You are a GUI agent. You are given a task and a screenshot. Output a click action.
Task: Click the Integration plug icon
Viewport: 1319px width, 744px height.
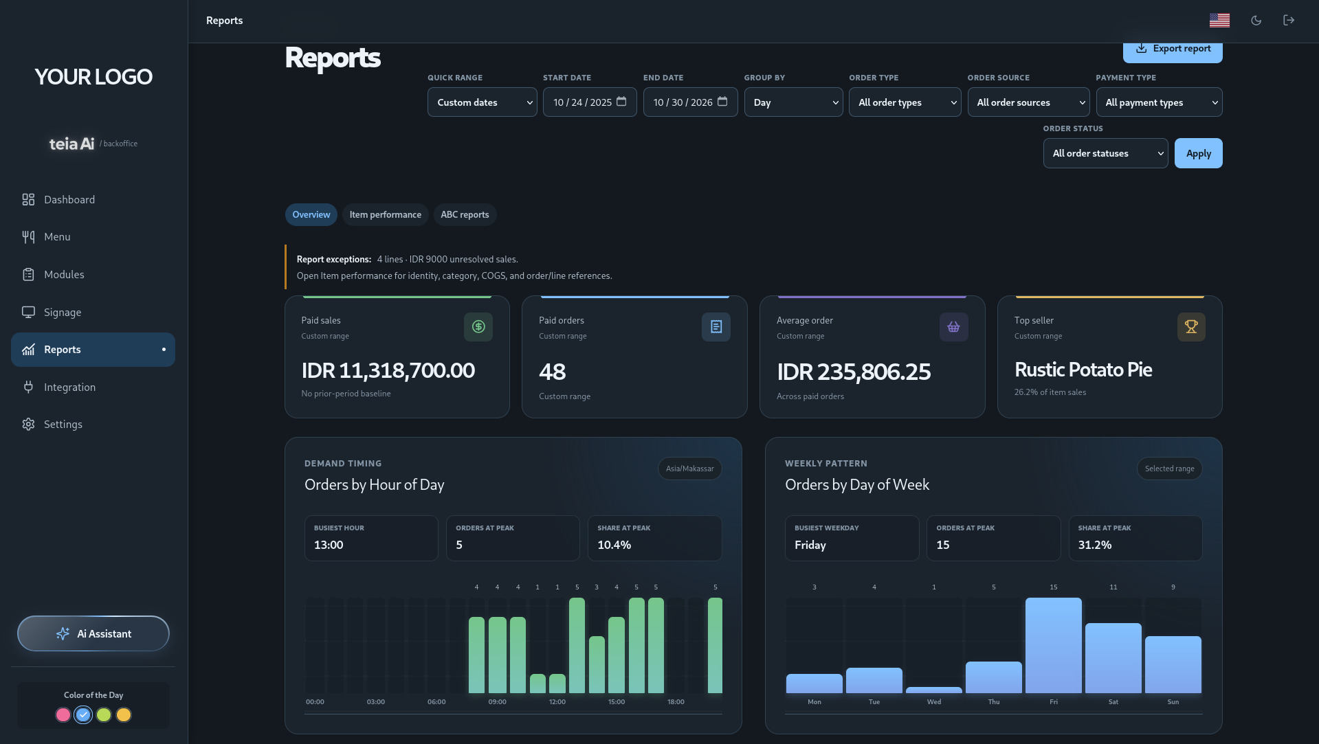[x=28, y=387]
